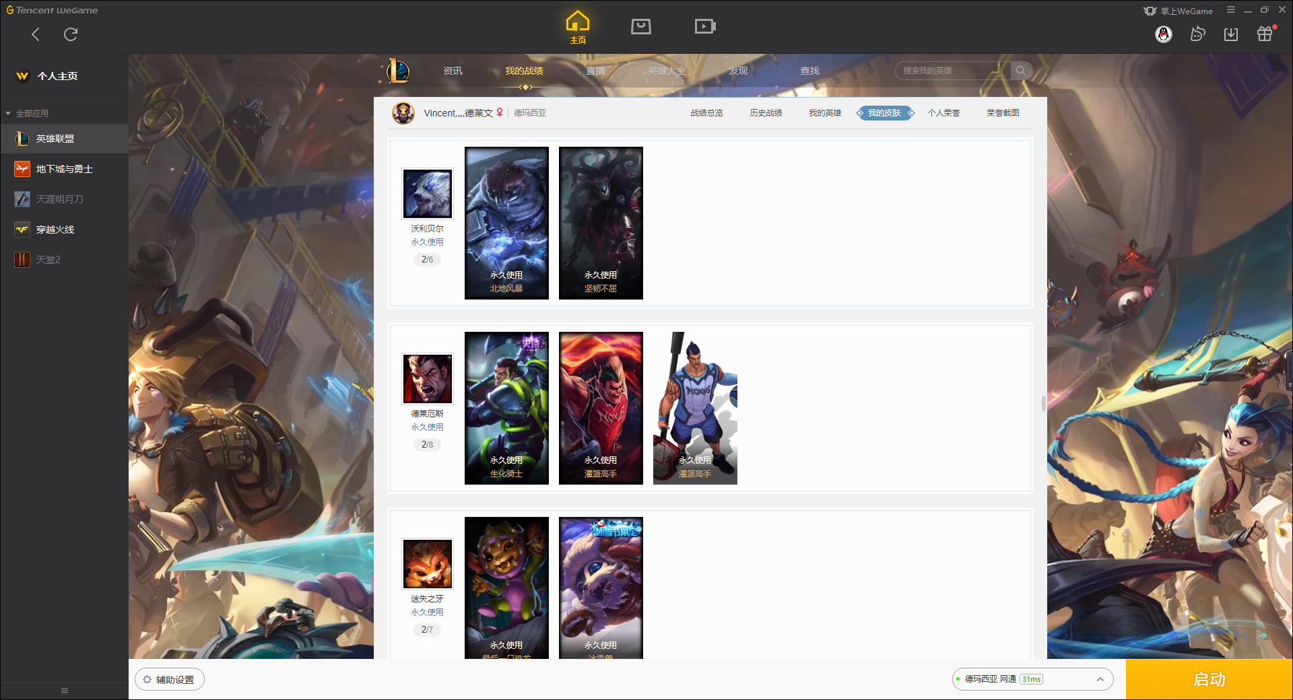Open the 我的皮肤 sub-tab

pyautogui.click(x=884, y=113)
